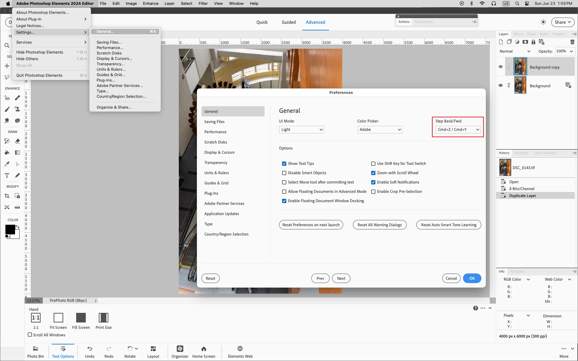Open the UI Mode dropdown
This screenshot has width=578, height=361.
(301, 130)
